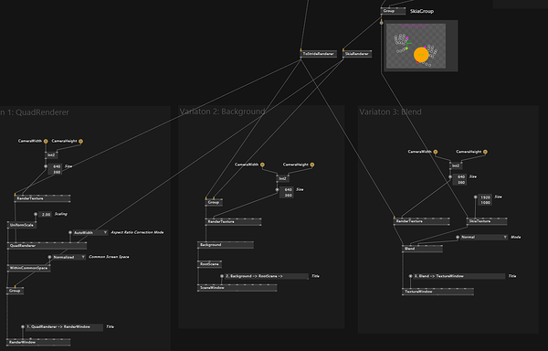Open the AutoWidth aspect ratio dropdown
This screenshot has height=351, width=548.
coord(90,232)
